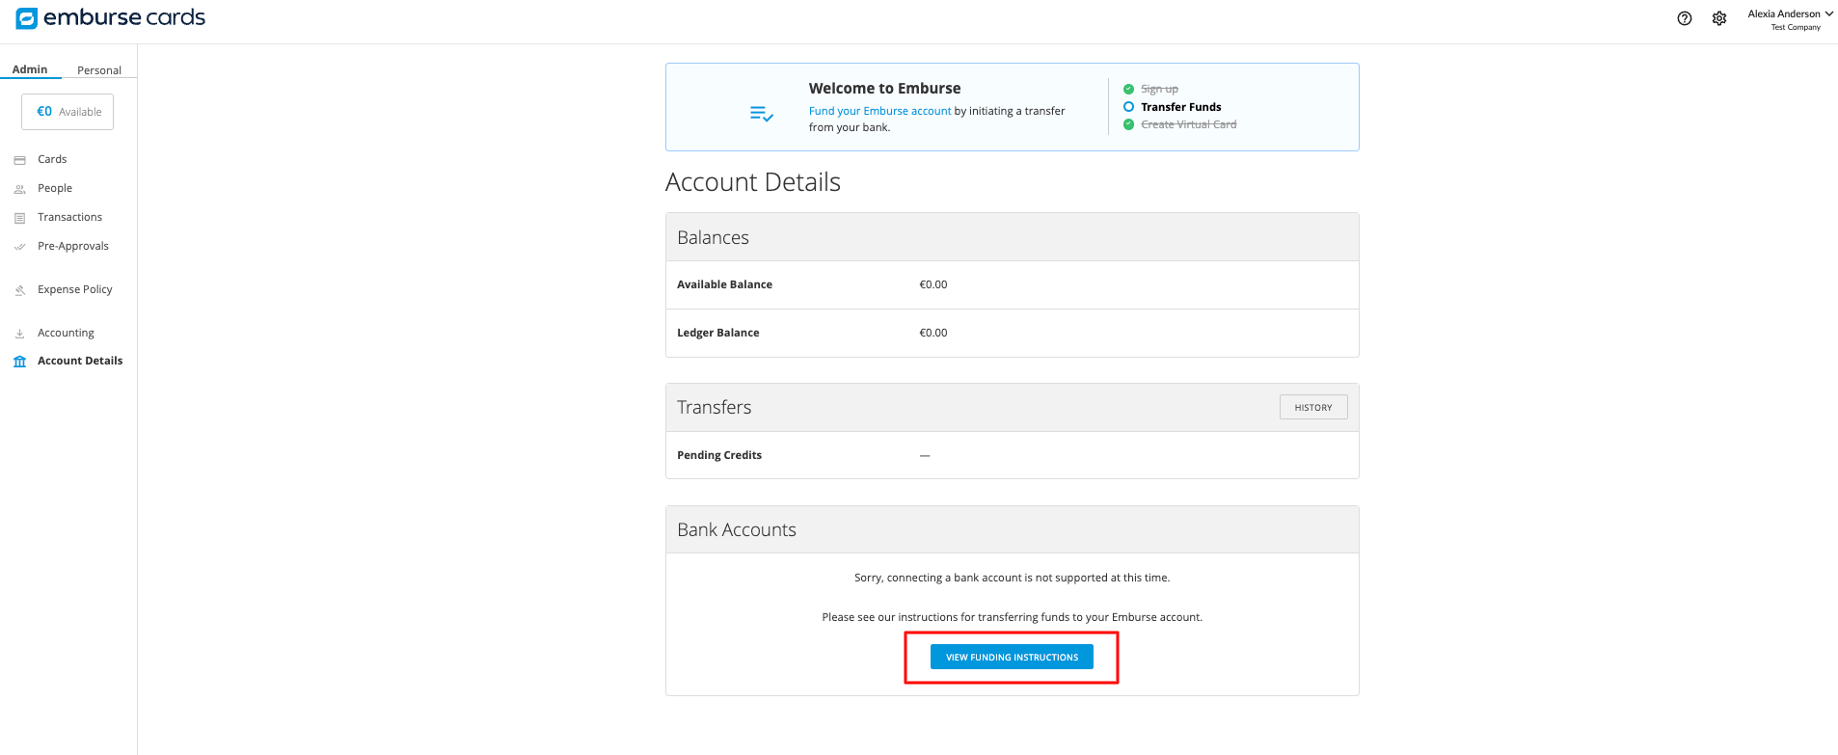Click the welcome checklist icon

point(762,114)
